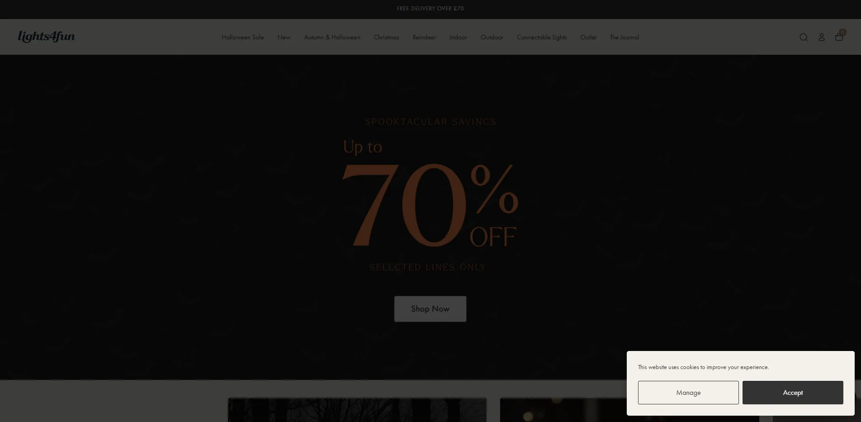
Task: Go to Autumn & Halloween category
Action: click(332, 37)
